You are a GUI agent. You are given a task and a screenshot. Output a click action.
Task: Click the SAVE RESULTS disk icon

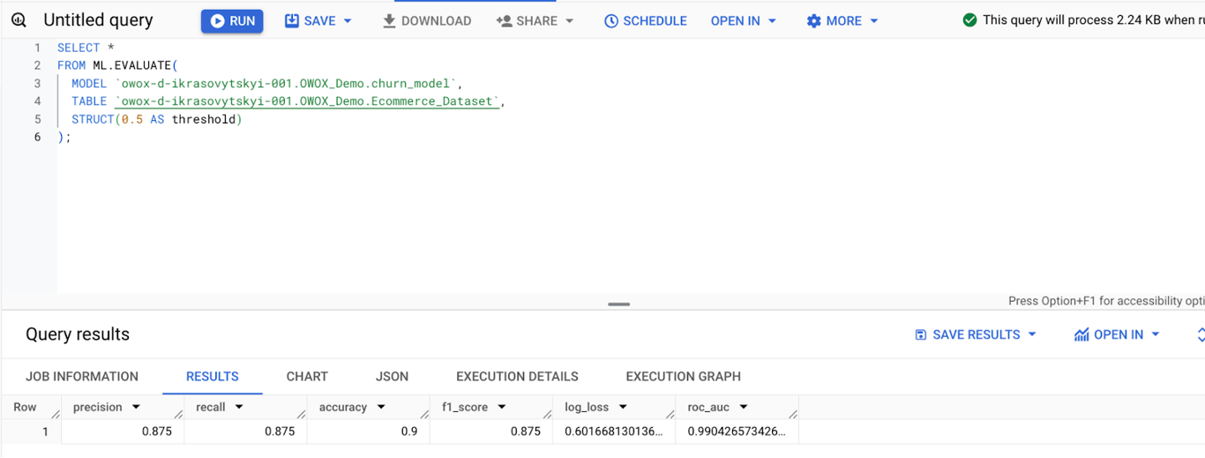[921, 334]
